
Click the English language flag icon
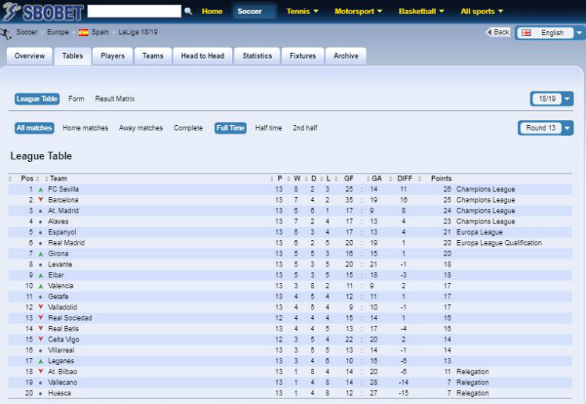[x=527, y=33]
